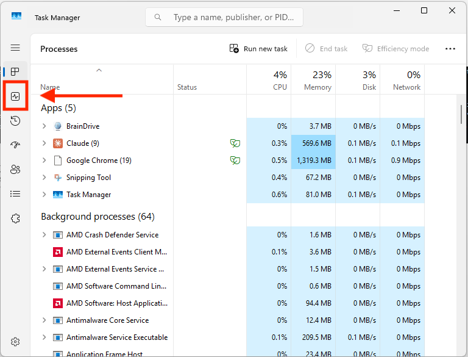The height and width of the screenshot is (357, 468).
Task: Expand the BrainDrive app entry
Action: (x=44, y=126)
